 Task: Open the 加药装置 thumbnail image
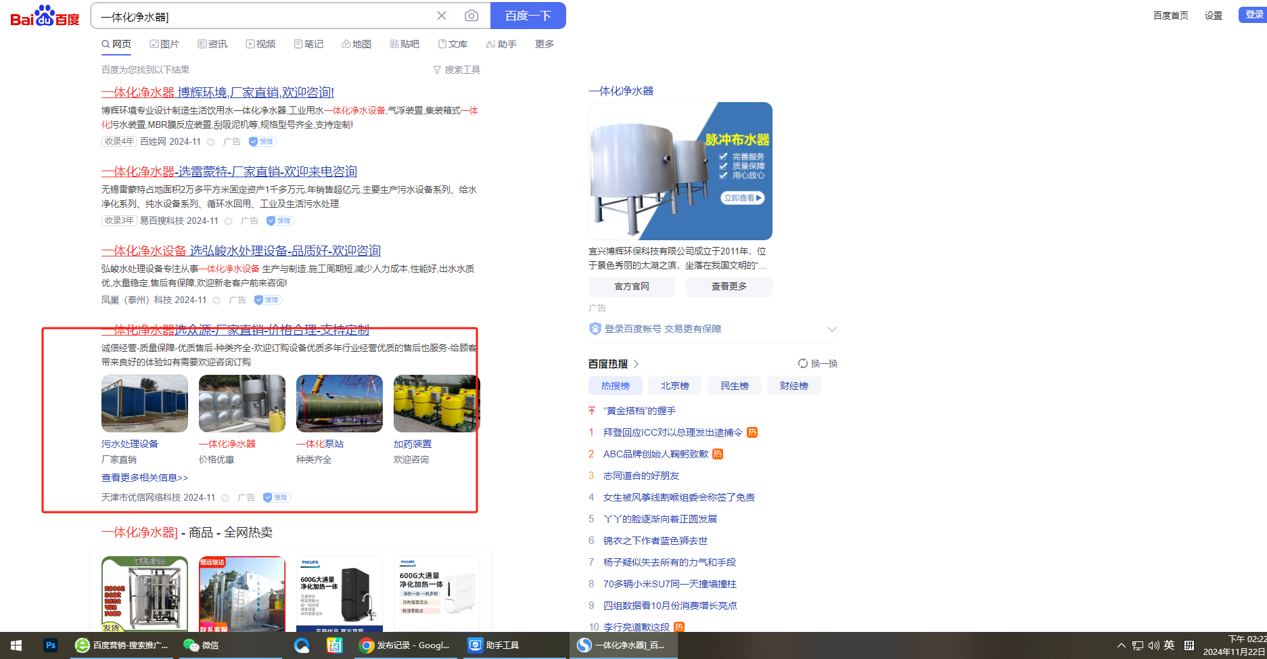coord(437,403)
